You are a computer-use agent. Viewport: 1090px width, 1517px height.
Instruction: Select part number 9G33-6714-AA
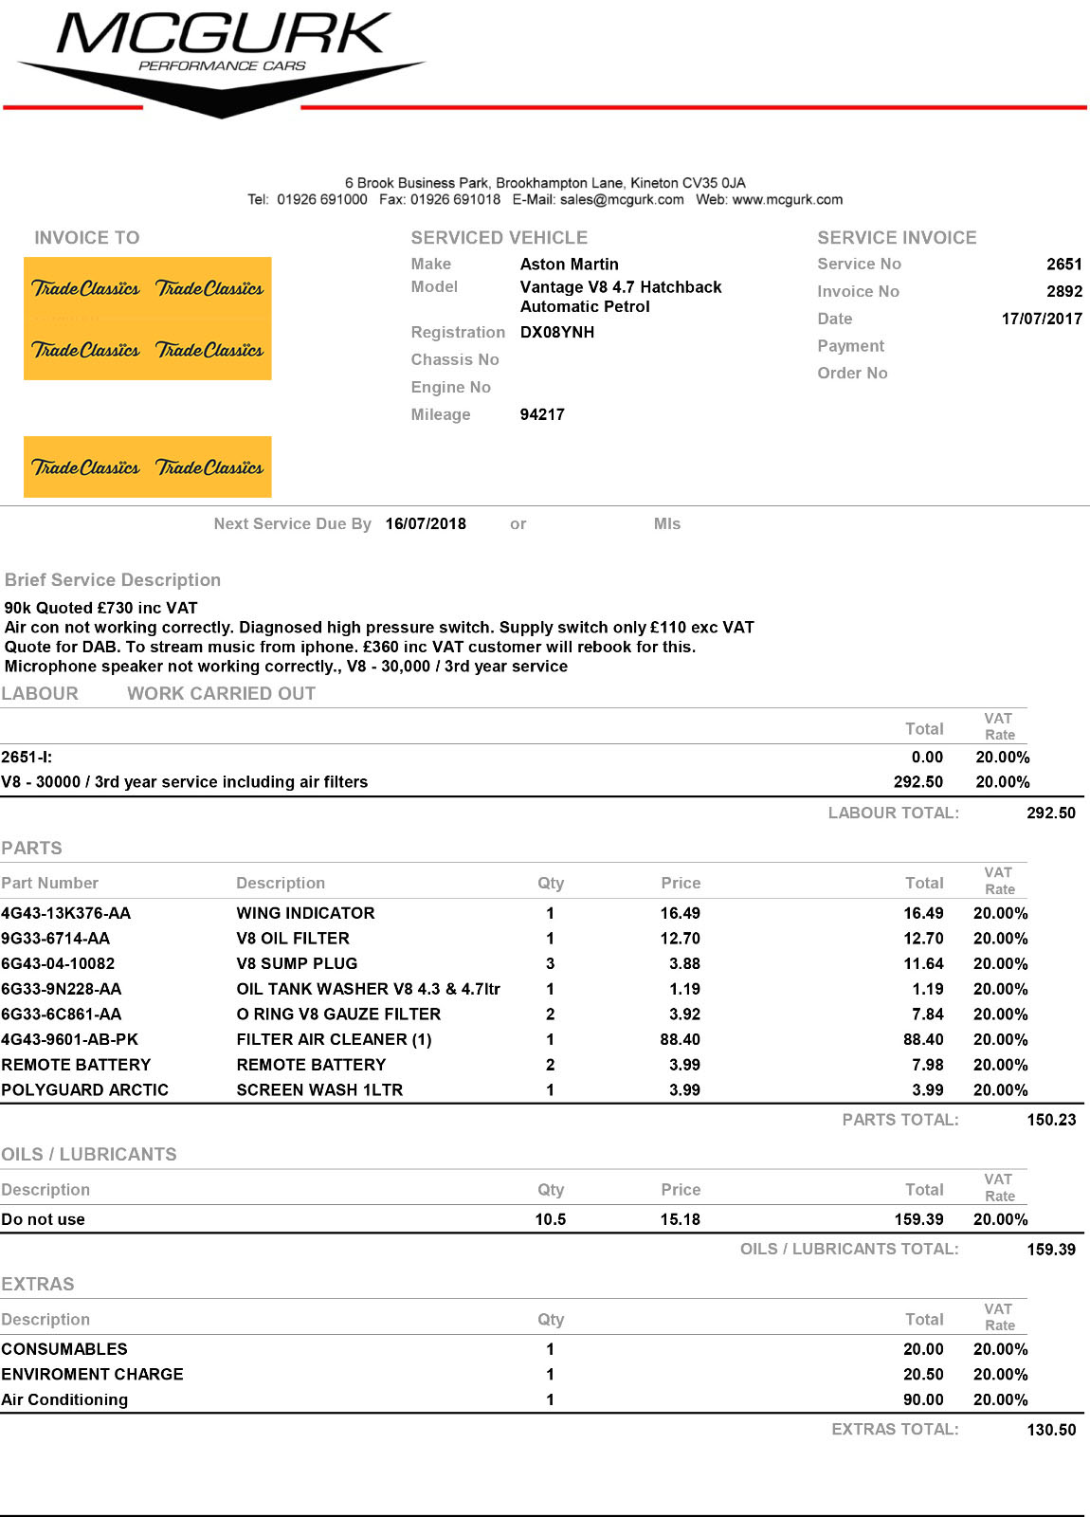(x=55, y=939)
